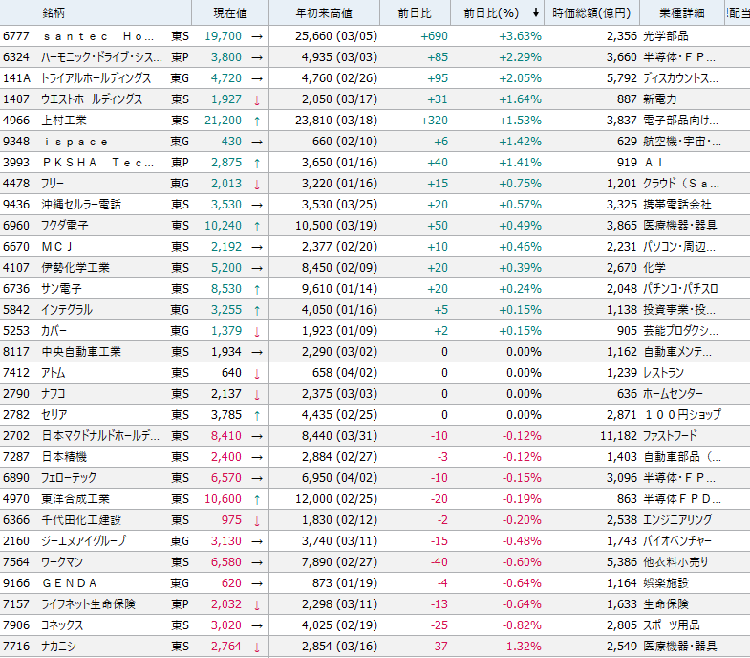Click yearly high 25,660 (03/05)

(336, 36)
